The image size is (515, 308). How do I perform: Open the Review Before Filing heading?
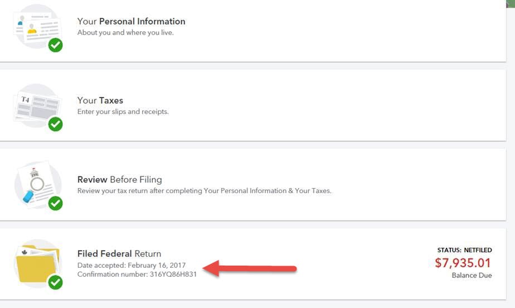coord(119,180)
